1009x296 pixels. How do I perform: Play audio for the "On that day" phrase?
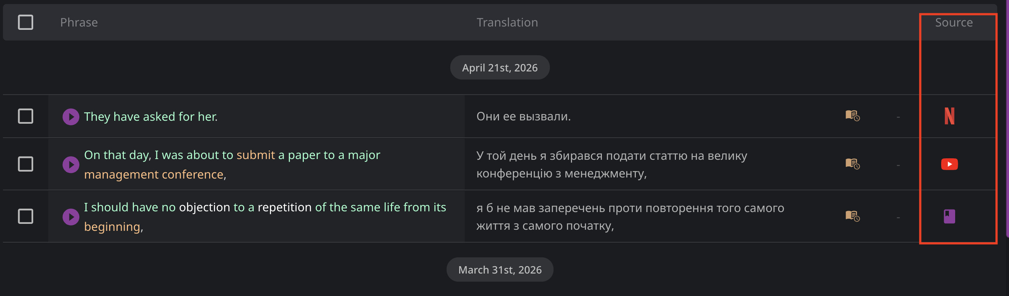(x=71, y=164)
